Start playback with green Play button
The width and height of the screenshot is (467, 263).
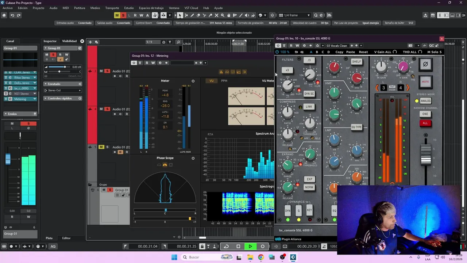click(x=250, y=247)
